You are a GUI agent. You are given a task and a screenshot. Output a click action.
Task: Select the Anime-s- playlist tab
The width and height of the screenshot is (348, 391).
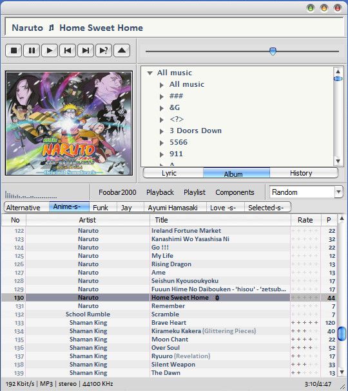(x=69, y=207)
